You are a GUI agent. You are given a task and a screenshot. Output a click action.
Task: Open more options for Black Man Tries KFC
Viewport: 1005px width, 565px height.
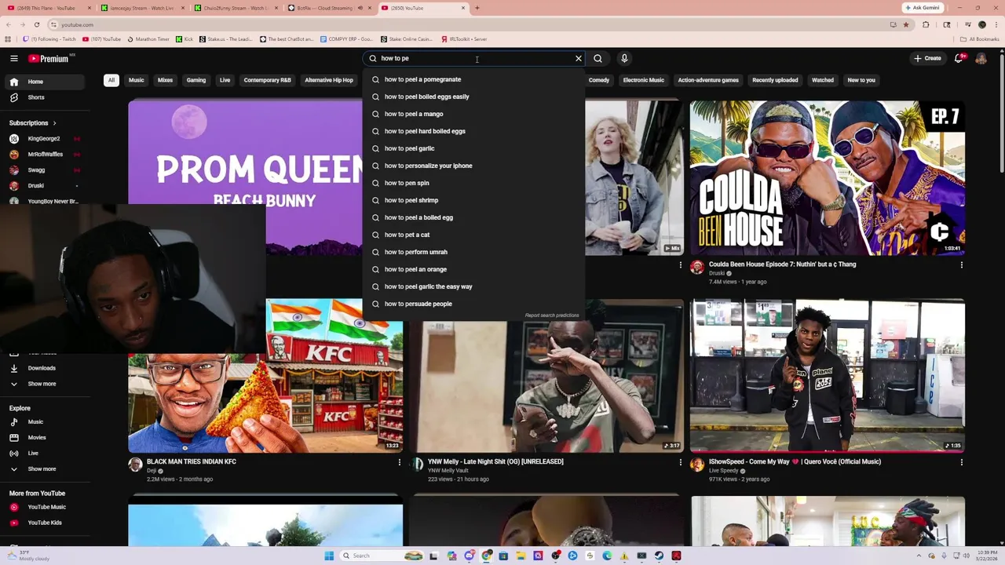[x=399, y=462]
